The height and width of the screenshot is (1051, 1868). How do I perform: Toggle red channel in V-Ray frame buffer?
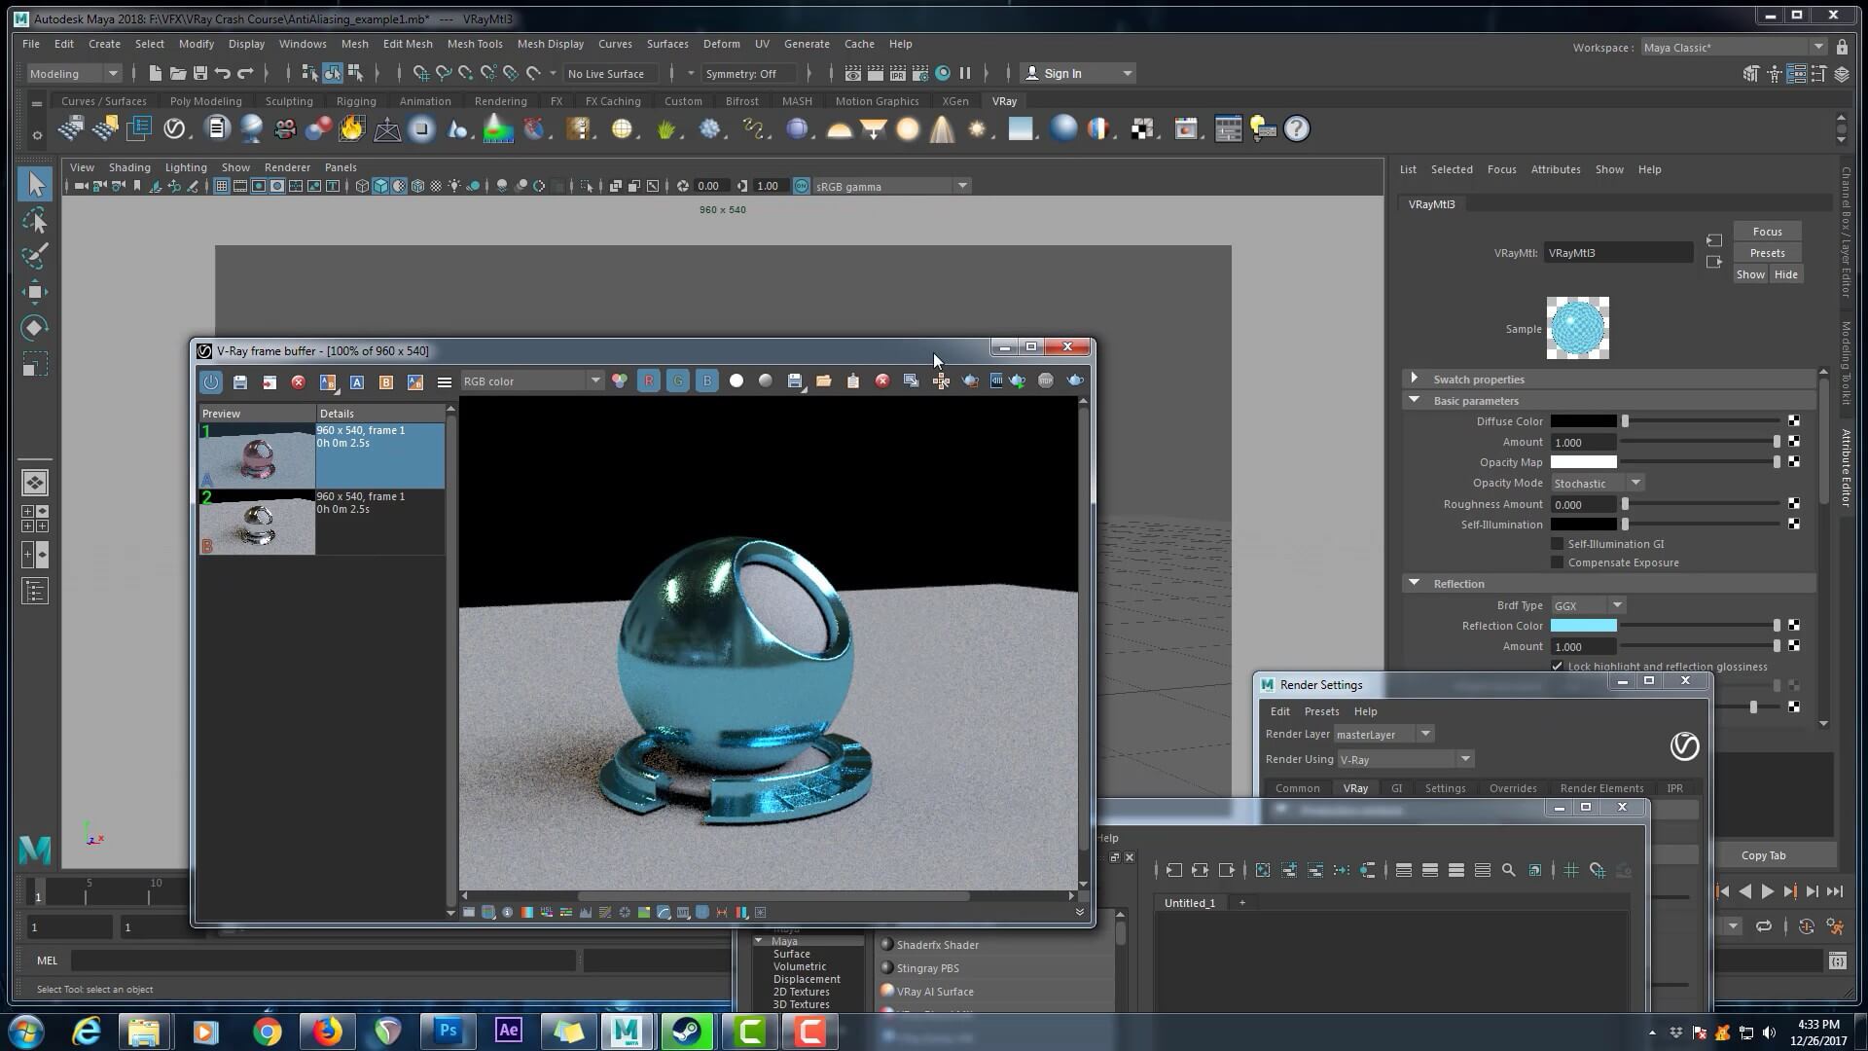649,381
